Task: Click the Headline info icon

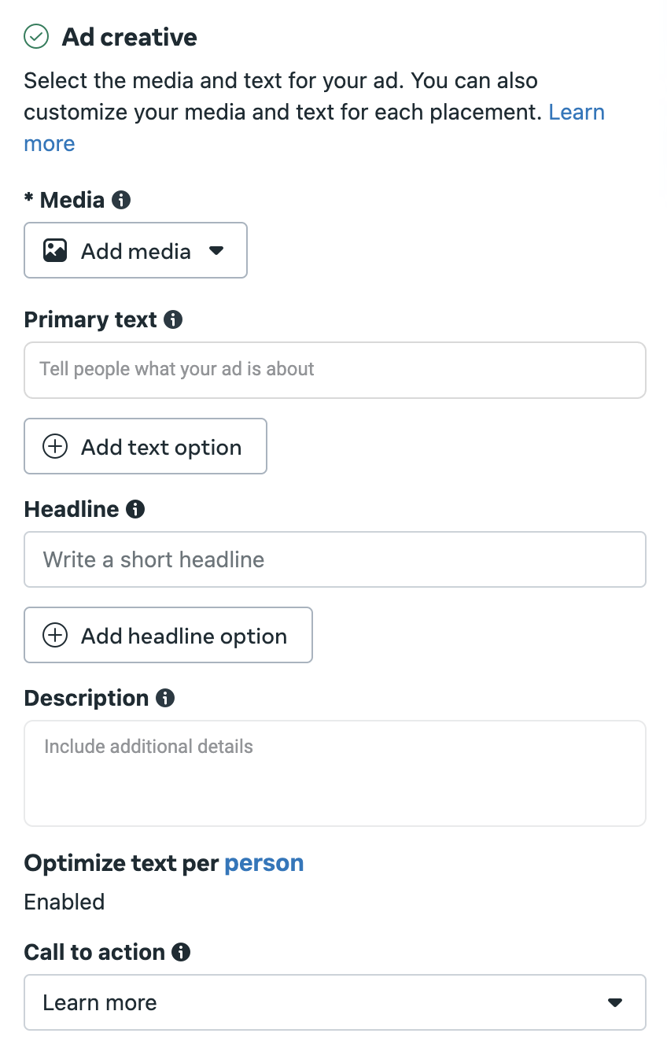Action: (x=135, y=509)
